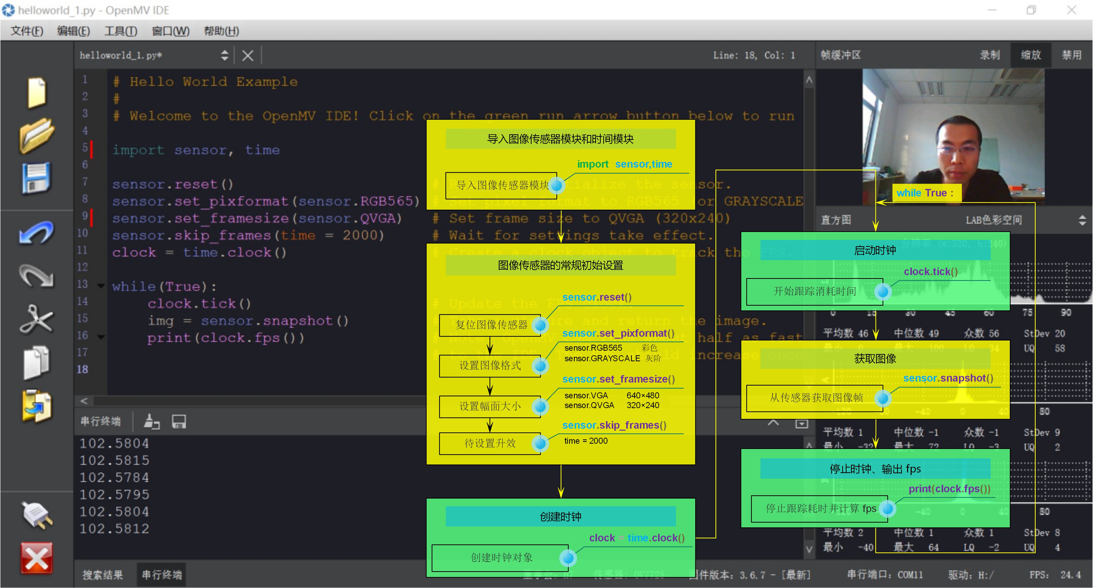The height and width of the screenshot is (588, 1093).
Task: Click 'Line: 18, Col: 1' indicator
Action: click(754, 55)
